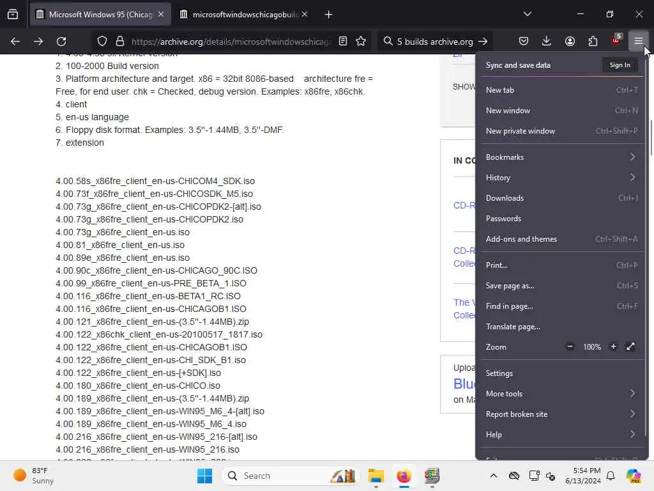Screen dimensions: 654x491
Task: Open the Downloads toolbar panel
Action: pyautogui.click(x=547, y=41)
